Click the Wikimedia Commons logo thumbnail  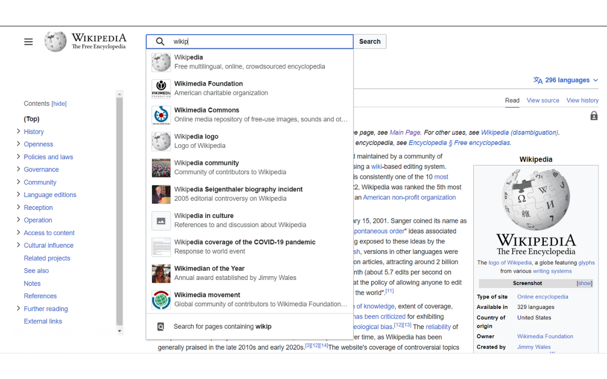[x=161, y=115]
